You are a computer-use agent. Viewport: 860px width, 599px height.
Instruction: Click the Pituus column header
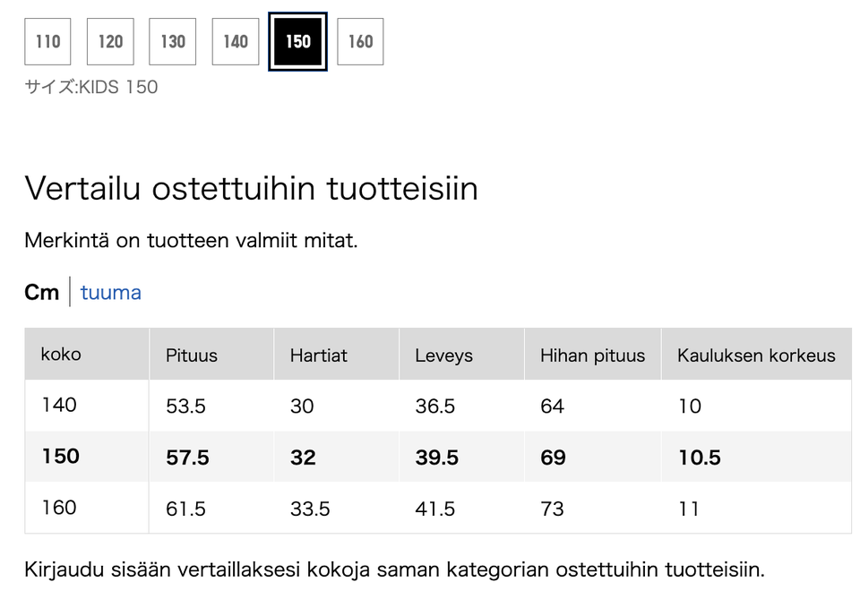point(192,355)
